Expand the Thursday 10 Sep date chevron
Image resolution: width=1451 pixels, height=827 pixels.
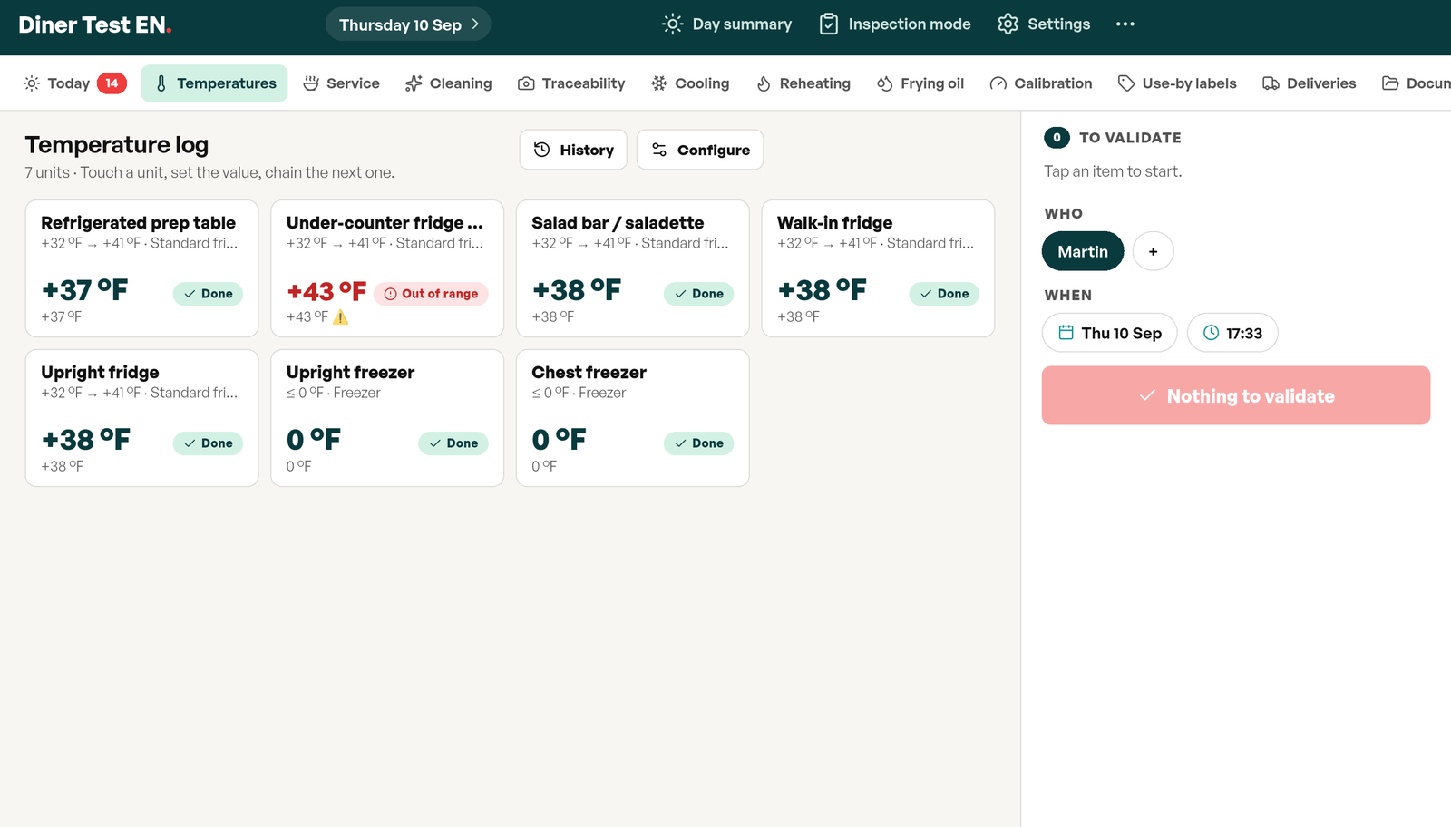[474, 24]
